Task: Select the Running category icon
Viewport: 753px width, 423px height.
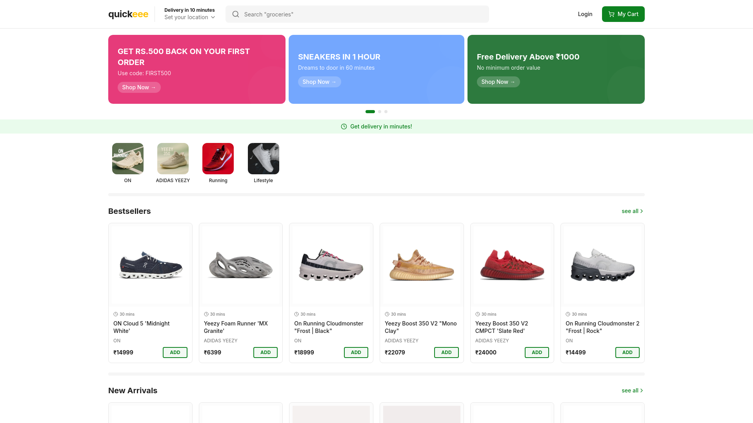Action: 218,159
